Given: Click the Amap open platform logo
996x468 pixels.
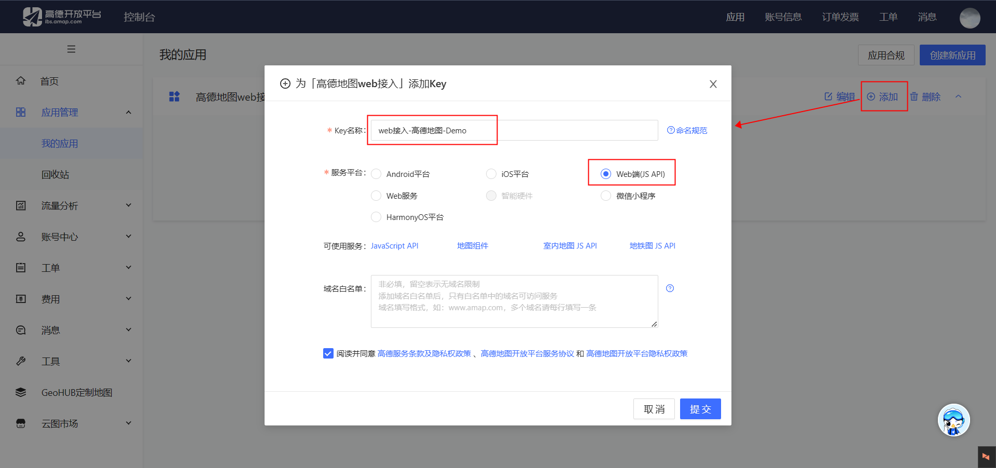Looking at the screenshot, I should click(x=62, y=17).
